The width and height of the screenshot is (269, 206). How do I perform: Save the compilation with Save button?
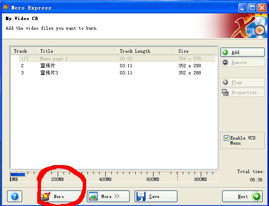pyautogui.click(x=156, y=196)
